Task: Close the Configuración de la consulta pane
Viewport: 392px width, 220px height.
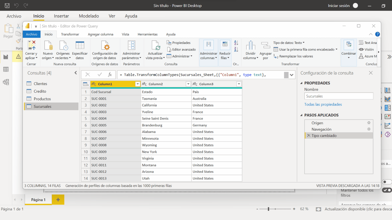Action: click(x=371, y=73)
